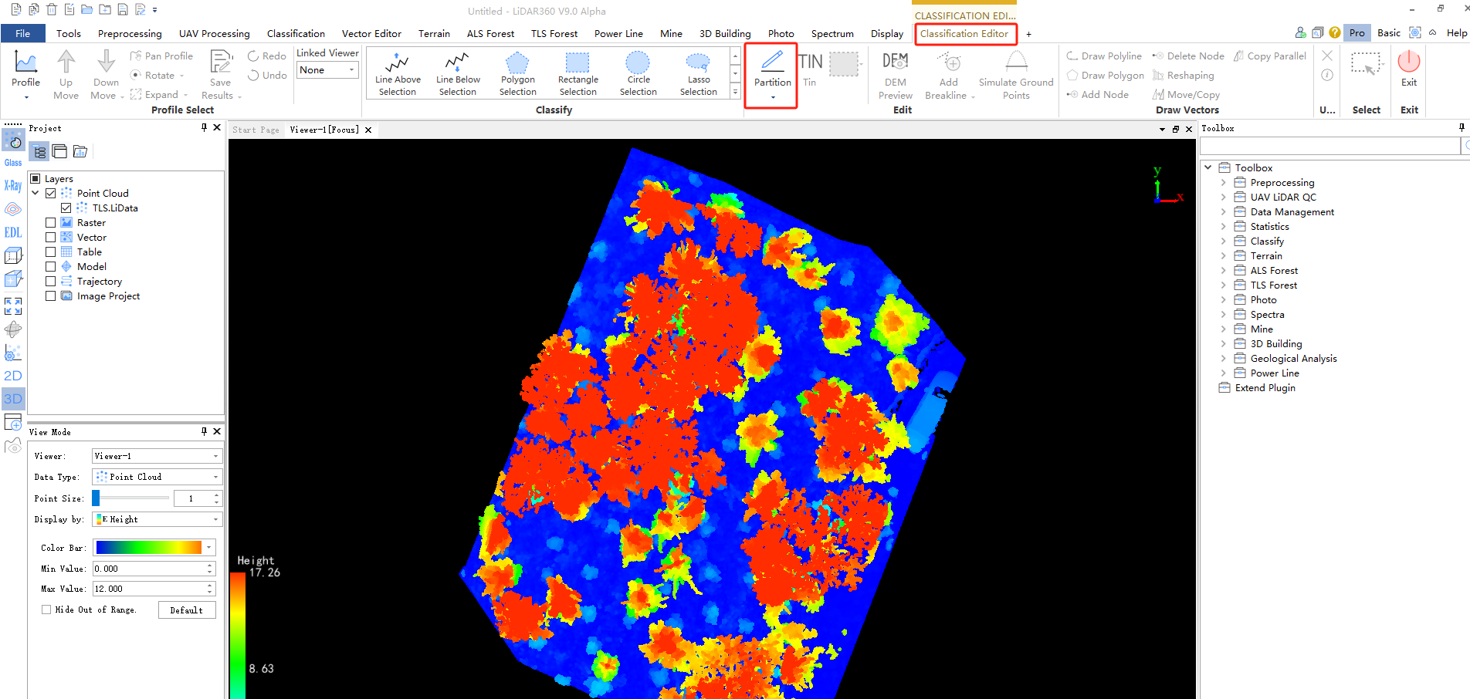Screen dimensions: 1470x699
Task: Open the Terrain ribbon tab
Action: click(x=434, y=34)
